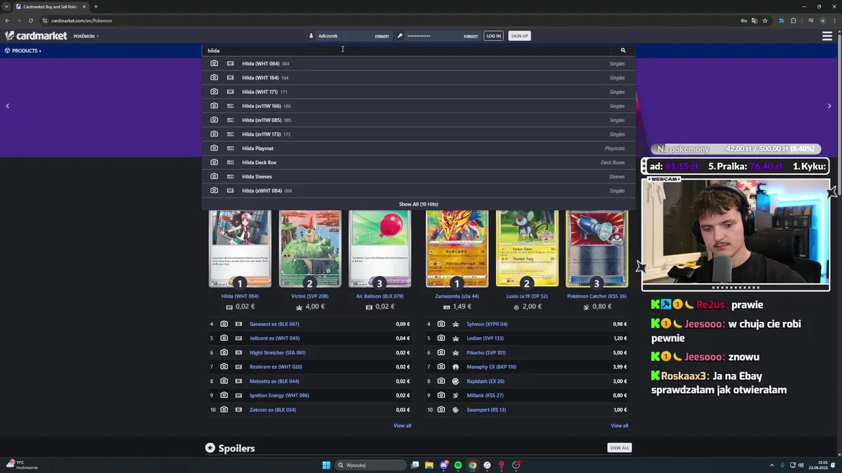
Task: Open Windows Start menu
Action: (326, 465)
